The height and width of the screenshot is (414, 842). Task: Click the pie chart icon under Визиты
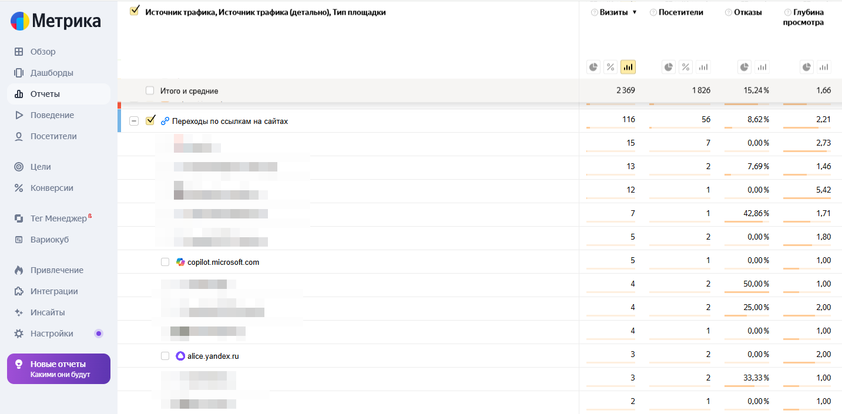click(593, 67)
